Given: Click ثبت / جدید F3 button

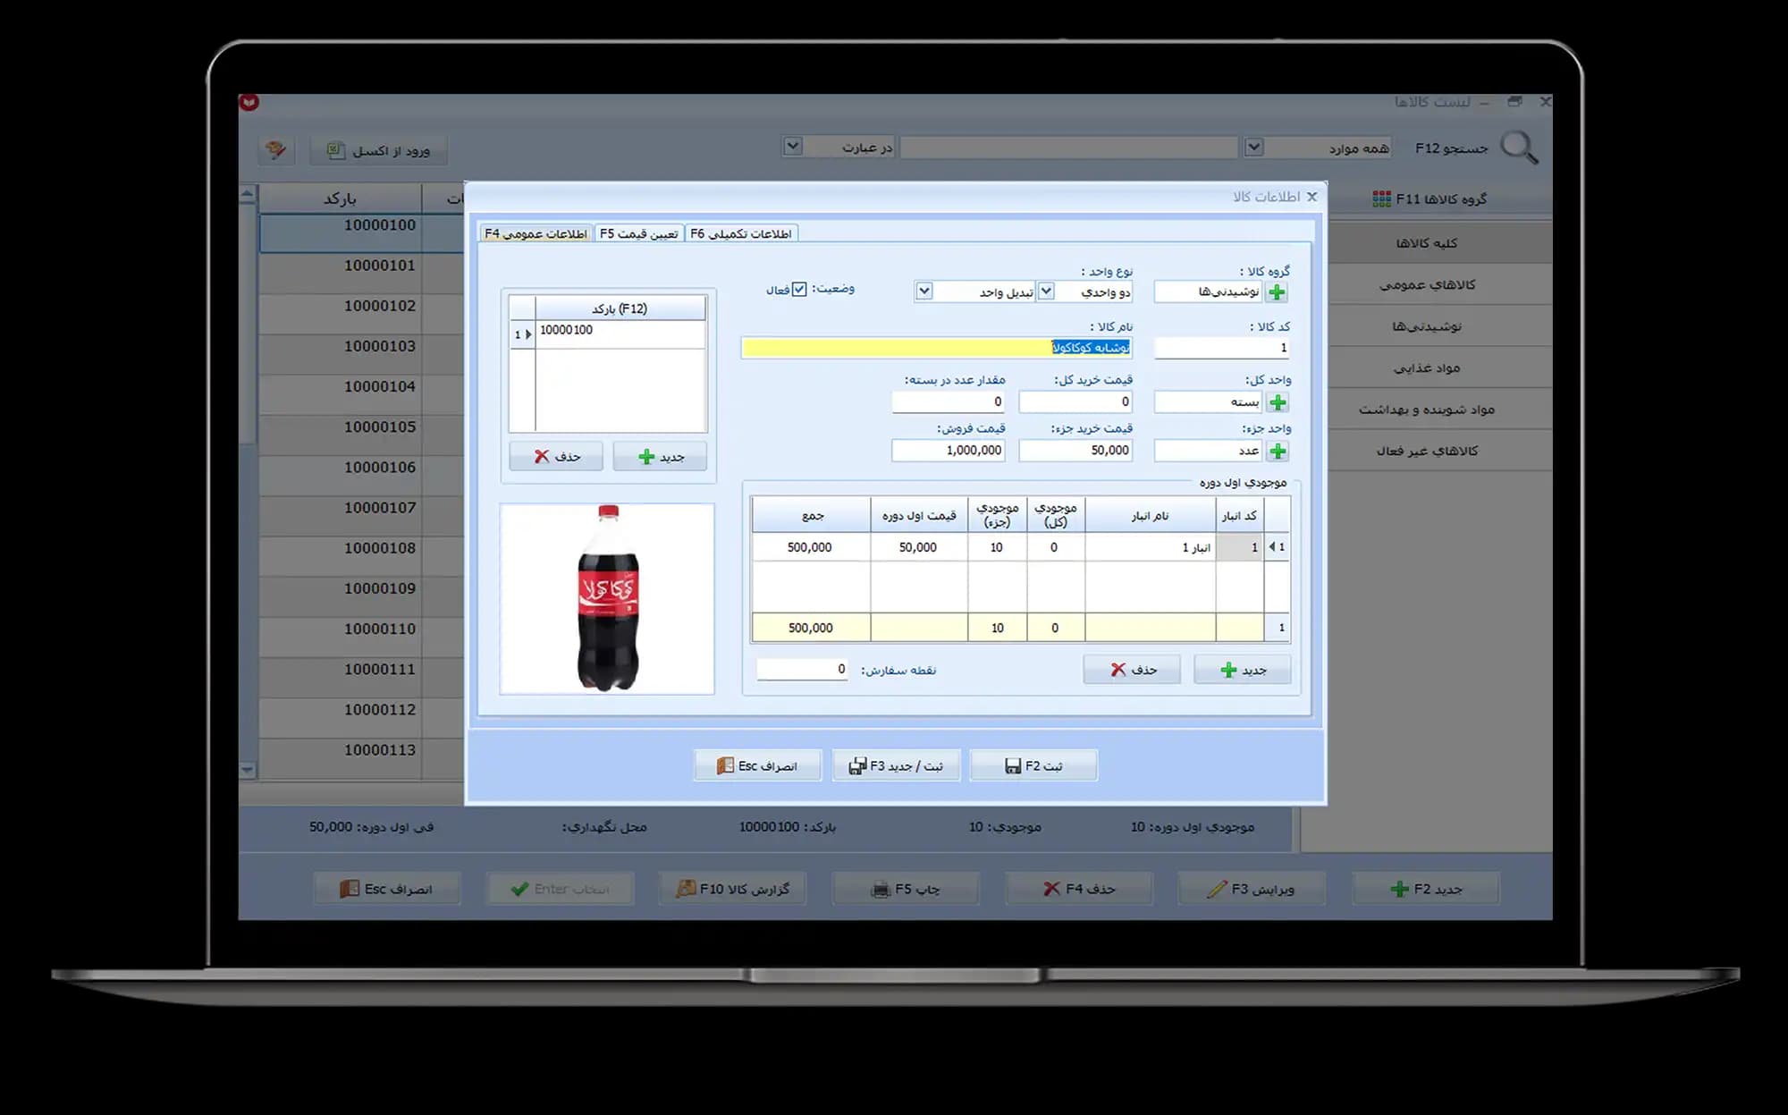Looking at the screenshot, I should pos(896,766).
